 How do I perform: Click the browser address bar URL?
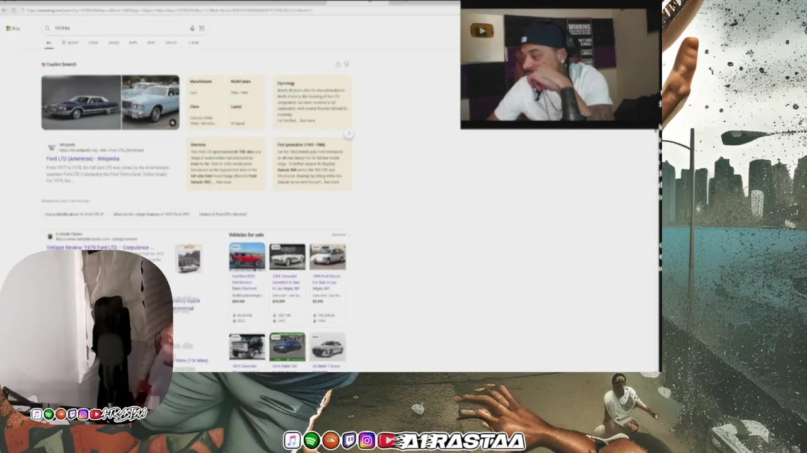[x=170, y=10]
